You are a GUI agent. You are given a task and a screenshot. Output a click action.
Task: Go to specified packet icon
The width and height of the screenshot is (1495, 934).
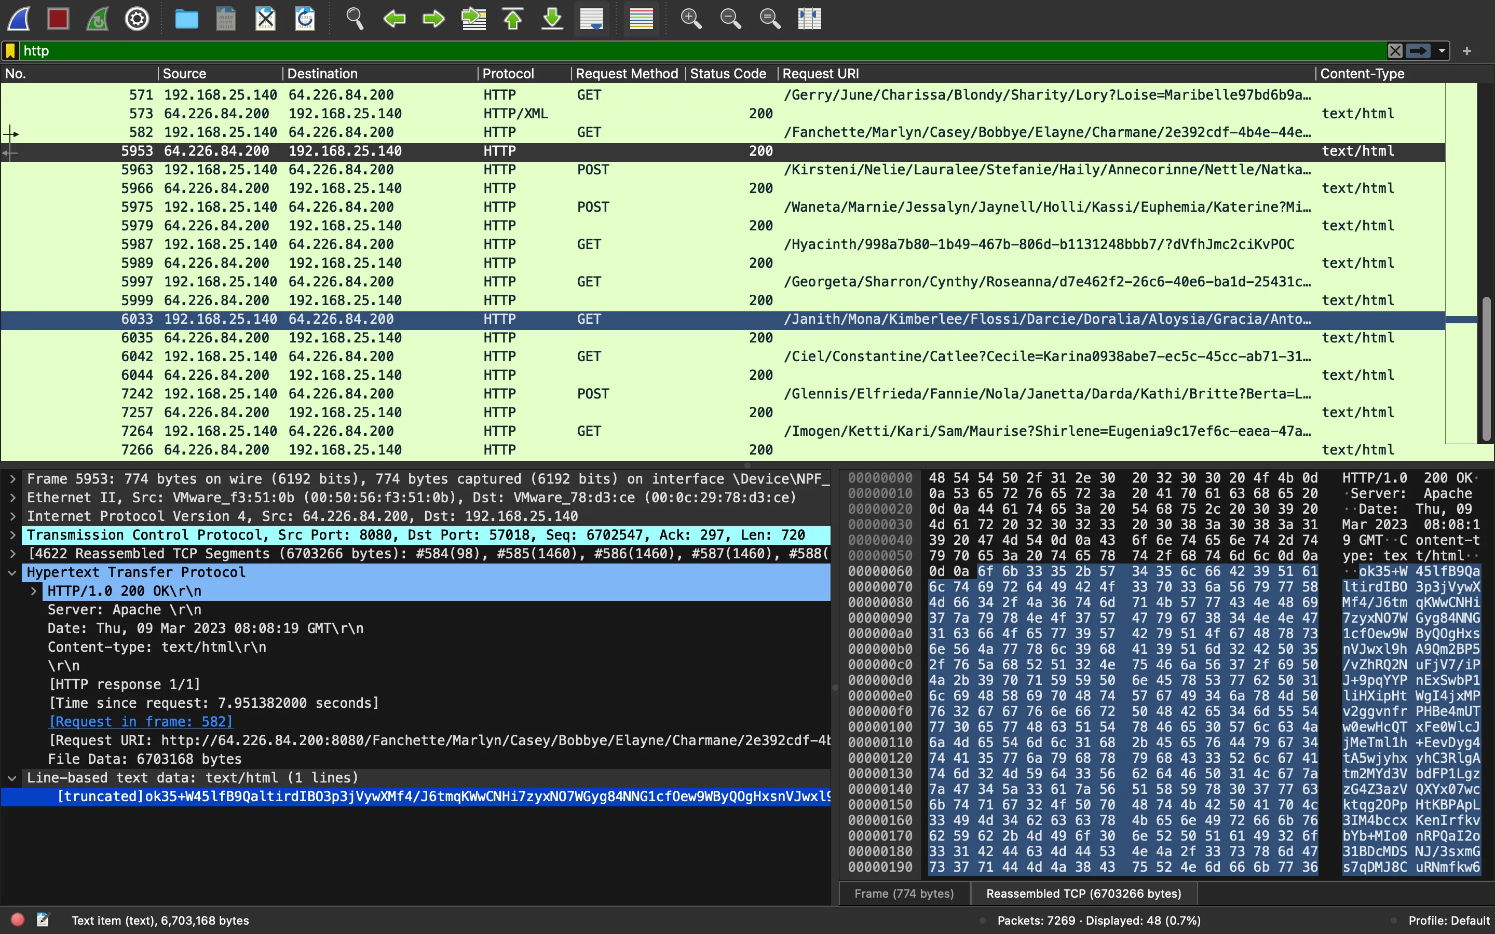tap(474, 19)
